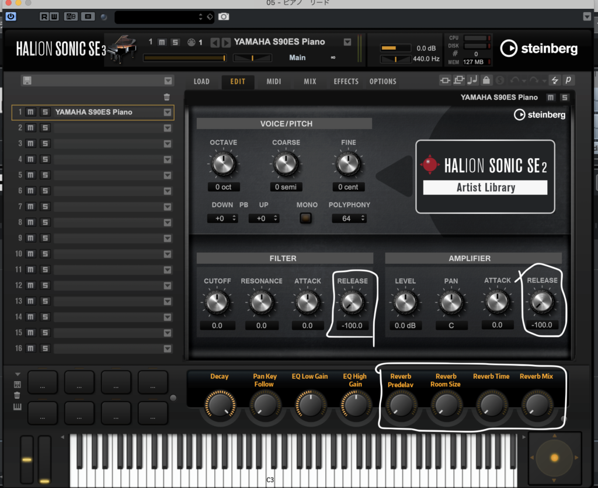Open the multi preset dropdown above slot list
Image resolution: width=598 pixels, height=488 pixels.
click(x=168, y=81)
